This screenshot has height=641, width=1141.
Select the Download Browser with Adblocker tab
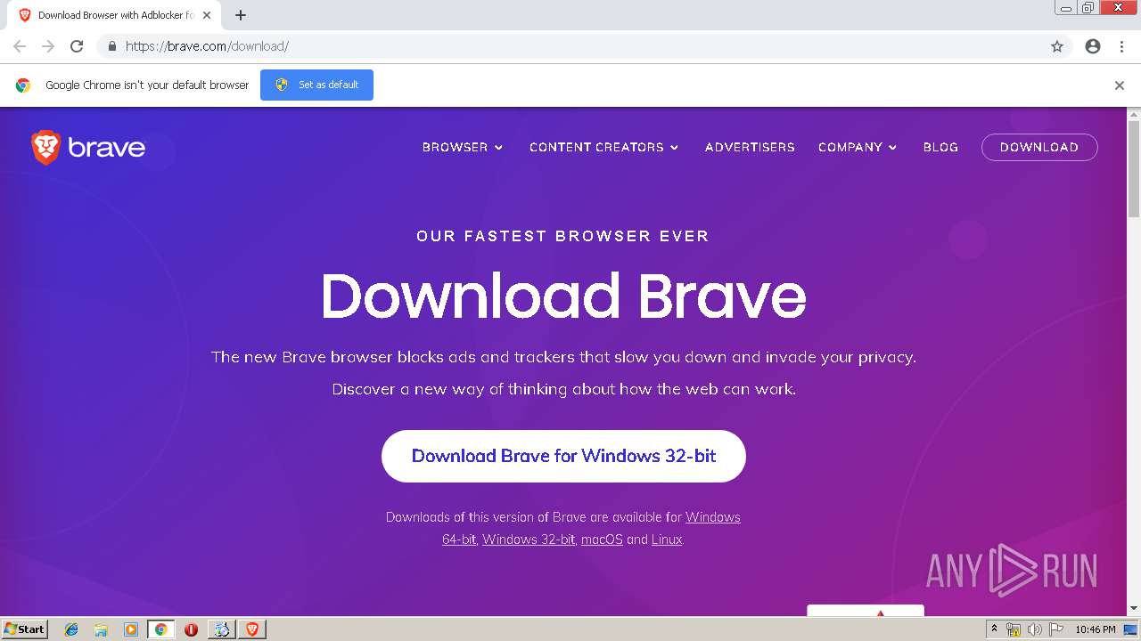click(x=114, y=15)
